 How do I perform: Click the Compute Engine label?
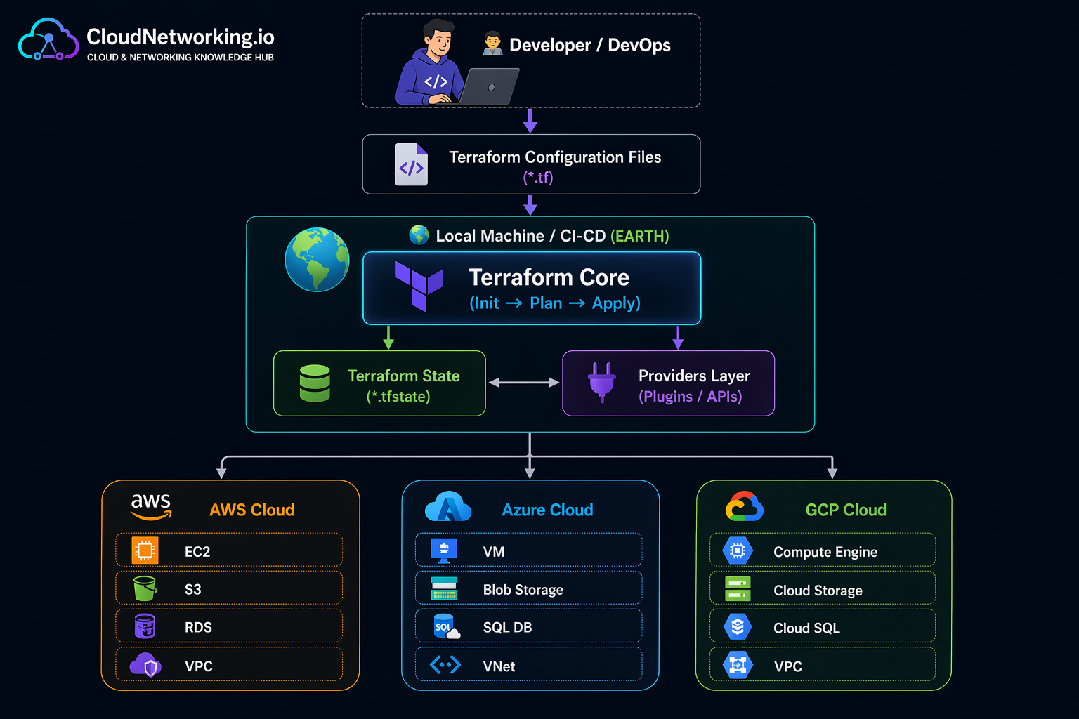tap(825, 553)
